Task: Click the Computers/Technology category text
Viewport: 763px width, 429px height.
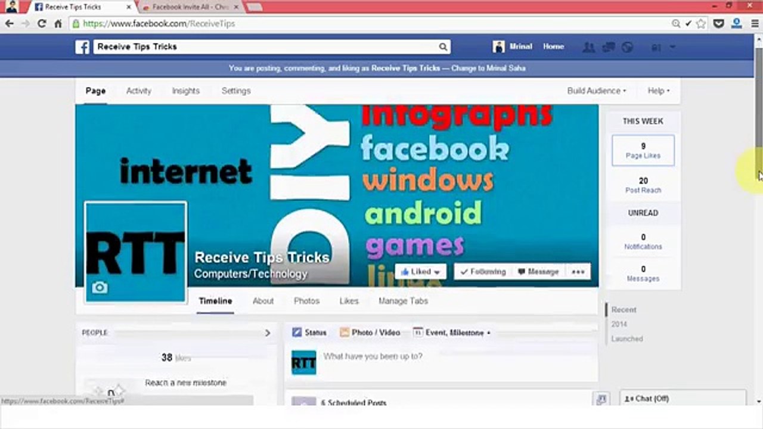Action: point(250,274)
